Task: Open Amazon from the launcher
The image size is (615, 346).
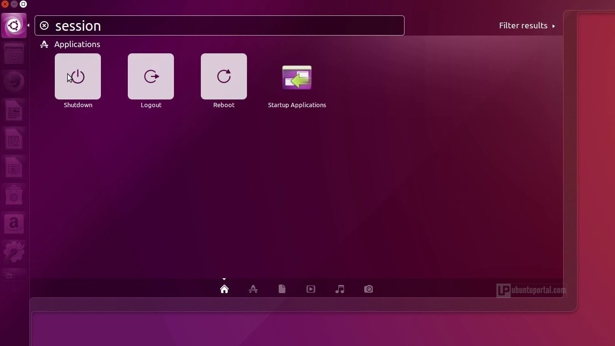Action: coord(14,224)
